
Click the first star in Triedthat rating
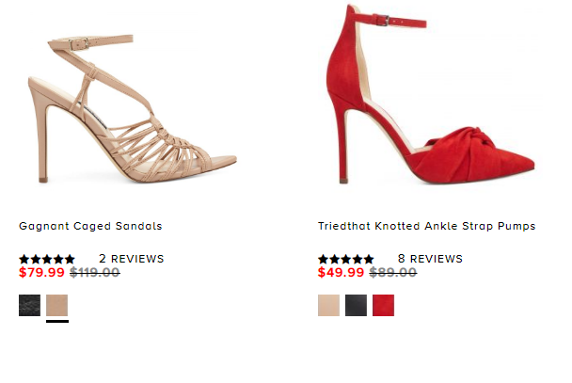(x=324, y=259)
